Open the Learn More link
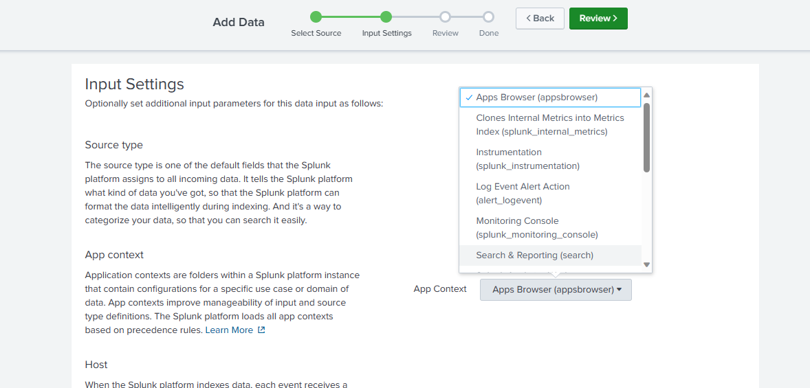This screenshot has width=810, height=388. tap(229, 330)
